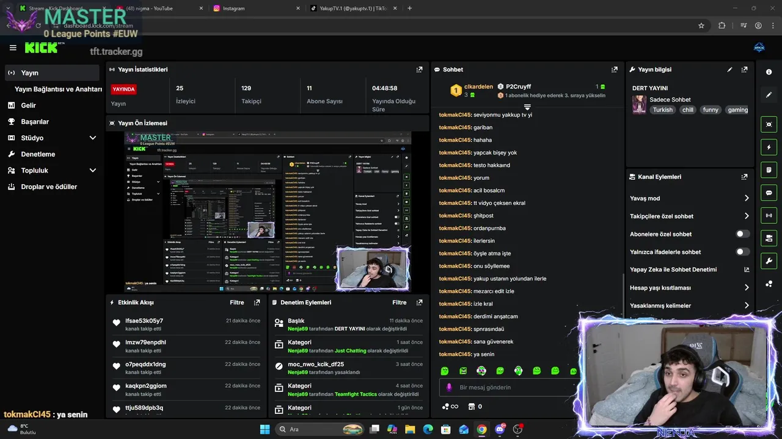
Task: Click the pencil icon in the right rail
Action: pos(769,95)
